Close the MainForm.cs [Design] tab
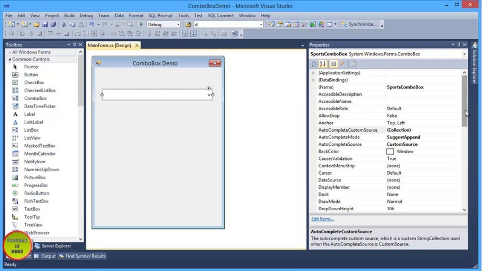 coord(137,45)
